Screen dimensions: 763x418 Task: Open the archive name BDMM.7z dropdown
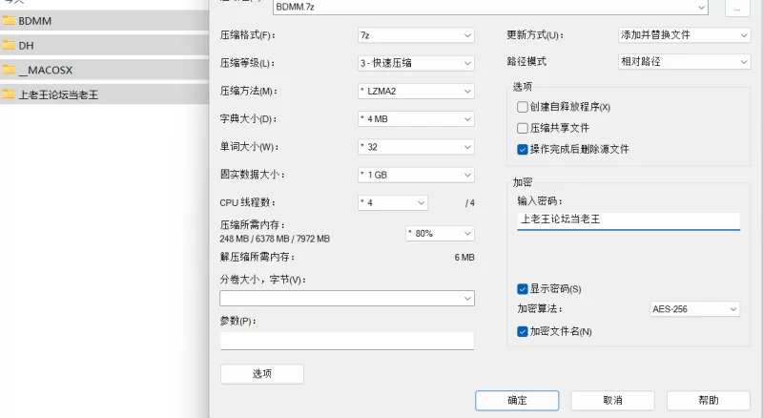[x=490, y=8]
